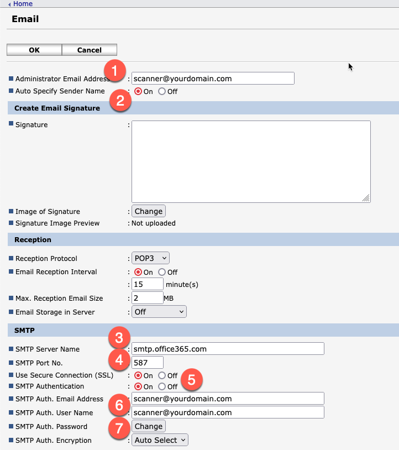The height and width of the screenshot is (450, 399).
Task: Click the Max. Reception Email Size field
Action: point(148,298)
